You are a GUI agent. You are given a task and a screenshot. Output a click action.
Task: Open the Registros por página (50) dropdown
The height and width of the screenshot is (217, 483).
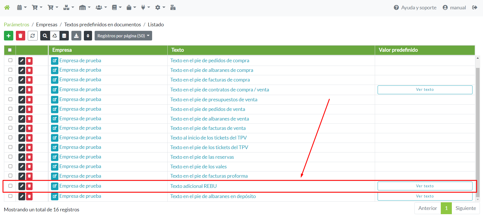(x=123, y=36)
